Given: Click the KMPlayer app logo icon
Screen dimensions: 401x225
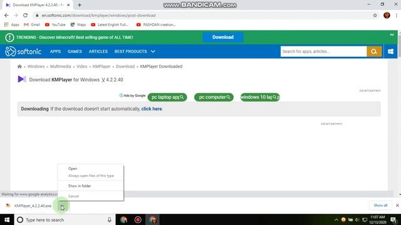Looking at the screenshot, I should (x=22, y=79).
